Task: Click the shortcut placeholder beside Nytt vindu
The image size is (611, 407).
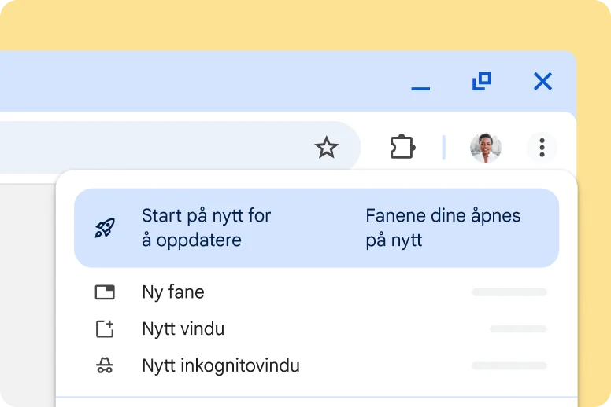Action: [x=517, y=329]
